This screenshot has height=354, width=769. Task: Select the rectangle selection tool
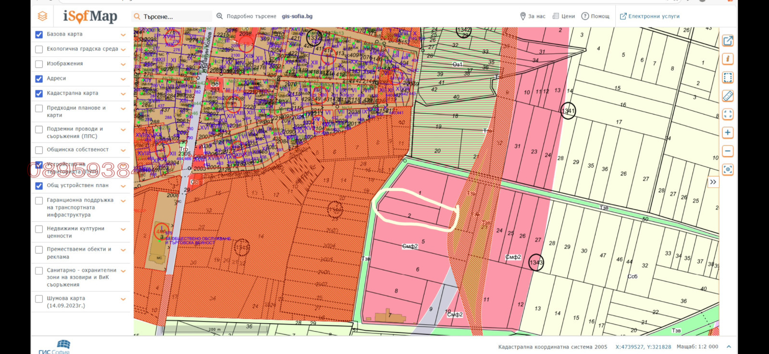click(728, 77)
